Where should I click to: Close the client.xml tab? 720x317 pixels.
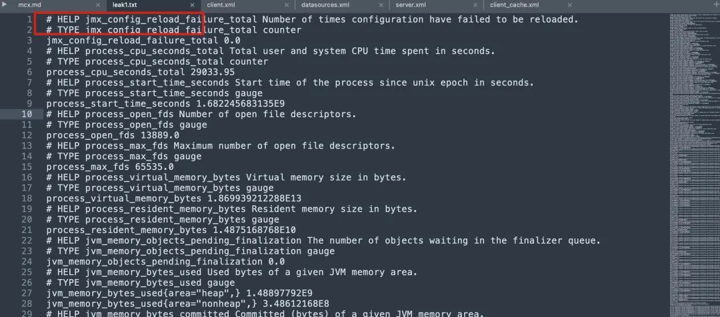pyautogui.click(x=287, y=5)
